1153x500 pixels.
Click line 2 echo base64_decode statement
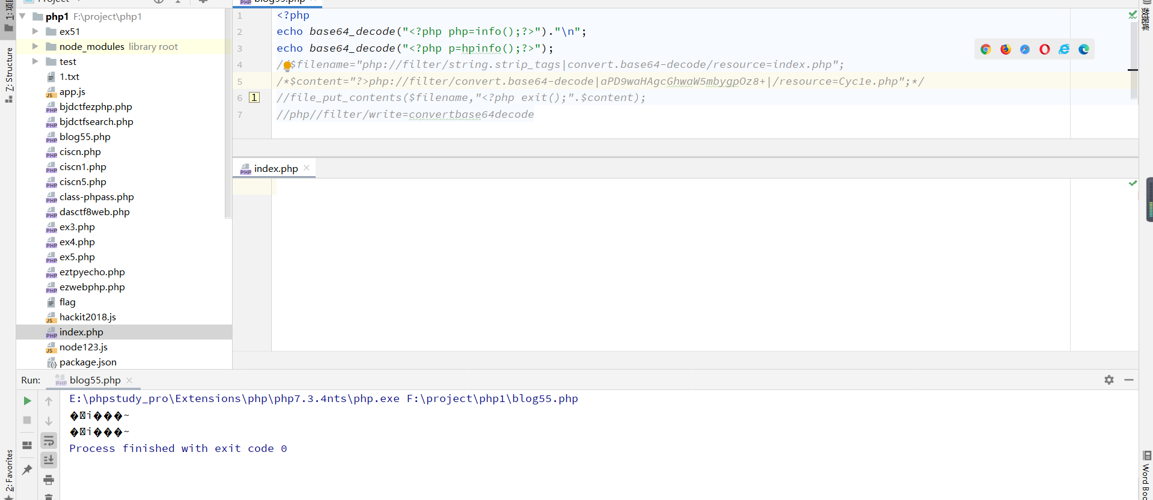(431, 31)
